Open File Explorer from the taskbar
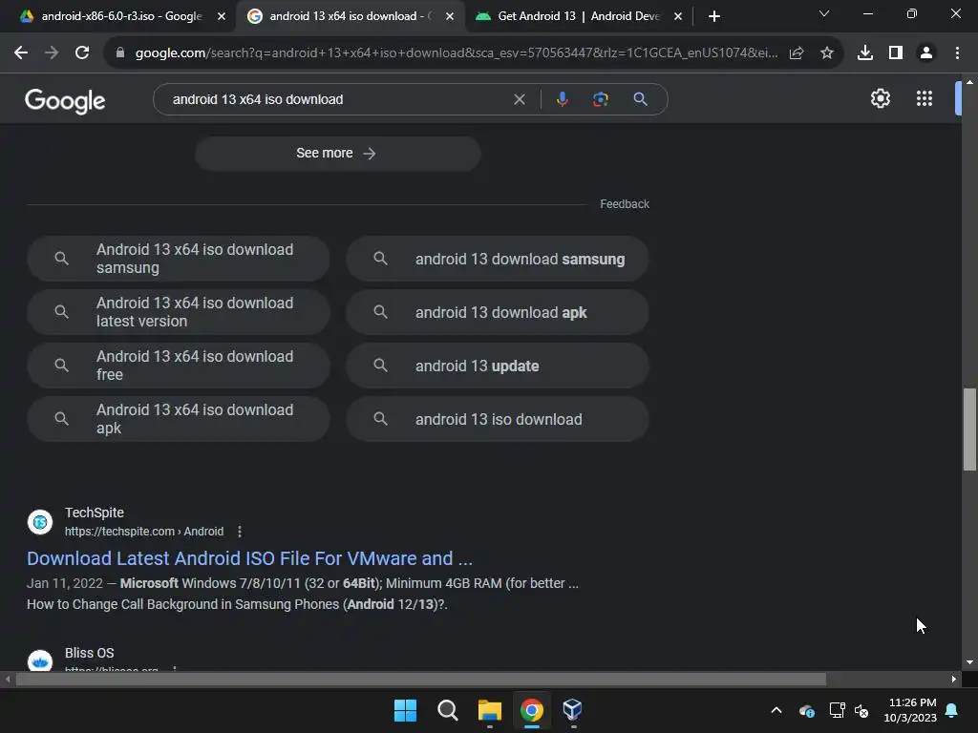Viewport: 978px width, 733px height. (x=490, y=710)
